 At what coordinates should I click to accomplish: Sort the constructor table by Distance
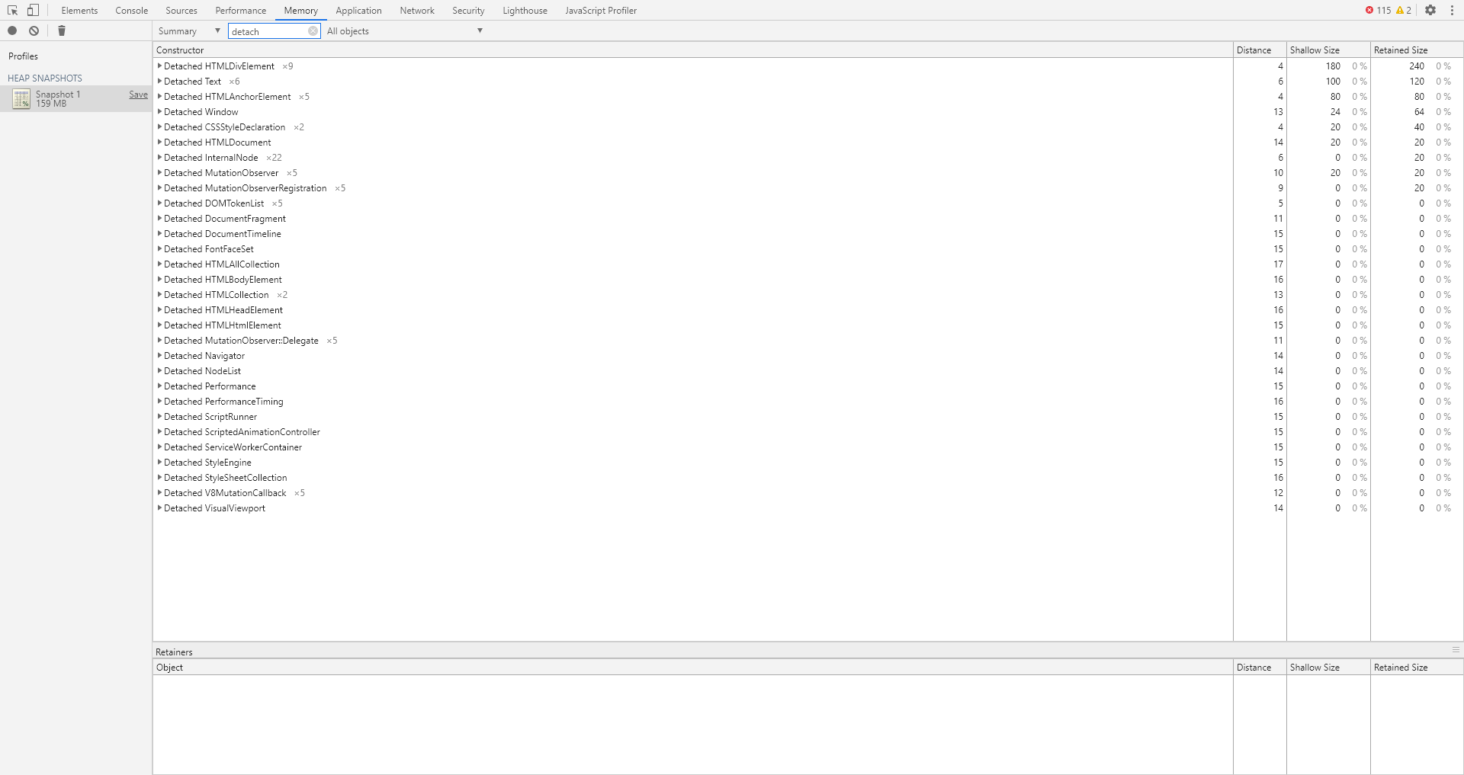pos(1260,50)
